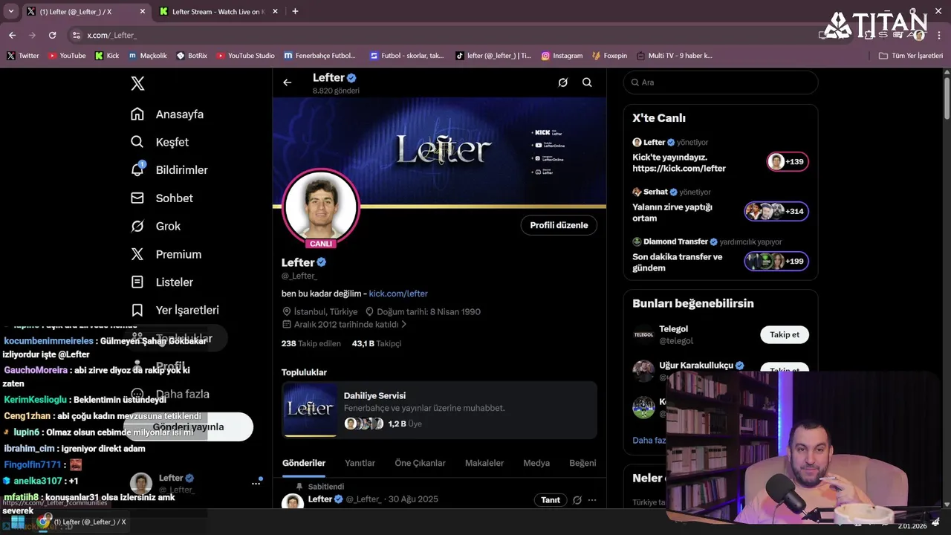Open the Maçkolik bookmark
This screenshot has width=951, height=535.
[x=148, y=56]
